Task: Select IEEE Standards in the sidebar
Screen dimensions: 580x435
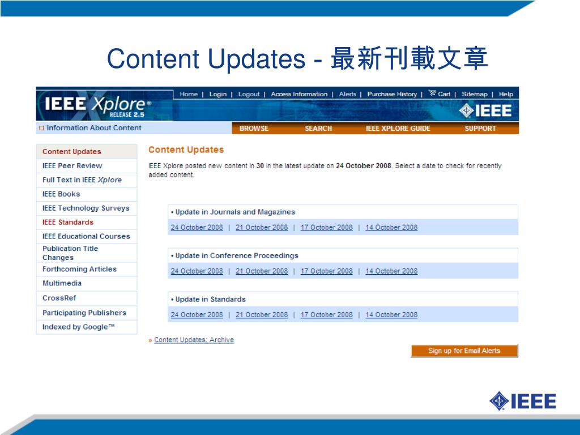Action: pos(87,222)
